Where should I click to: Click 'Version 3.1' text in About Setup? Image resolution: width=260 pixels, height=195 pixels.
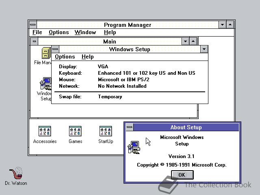[x=182, y=156]
